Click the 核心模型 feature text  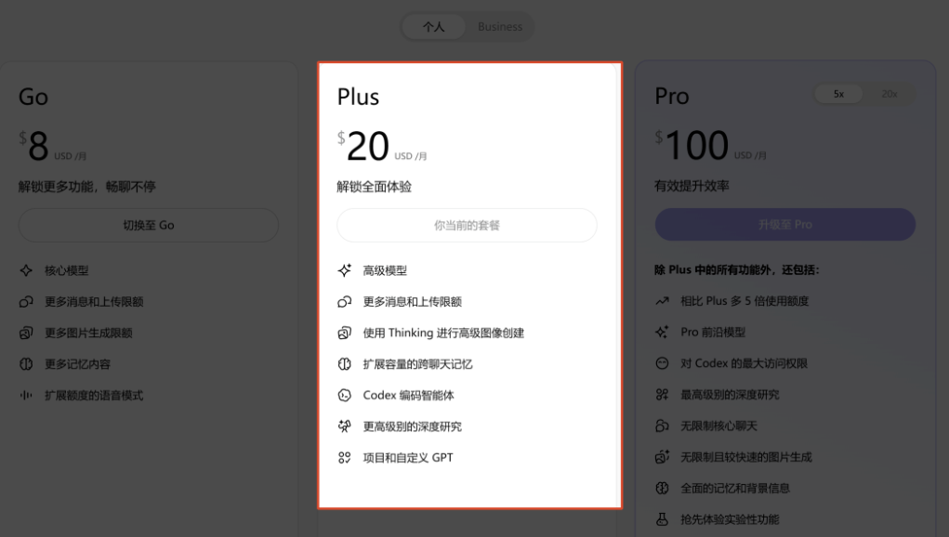67,270
